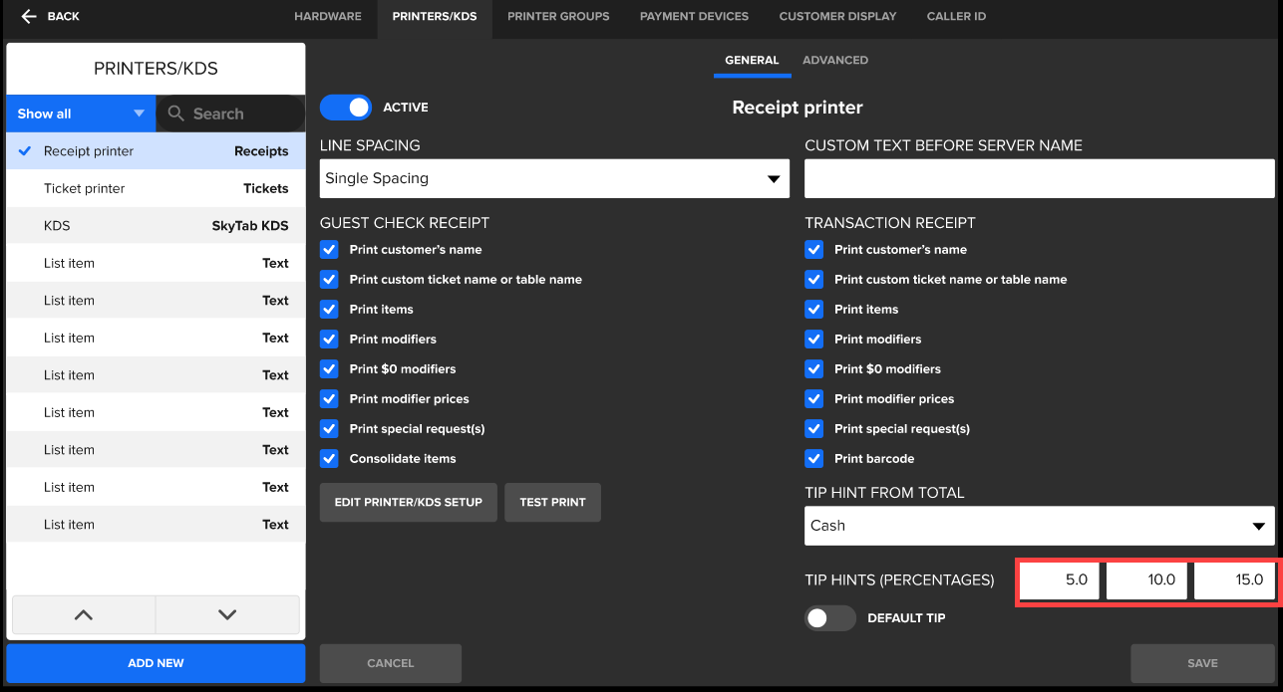Click the Custom Text Before Server Name field
1283x692 pixels.
click(x=1039, y=179)
